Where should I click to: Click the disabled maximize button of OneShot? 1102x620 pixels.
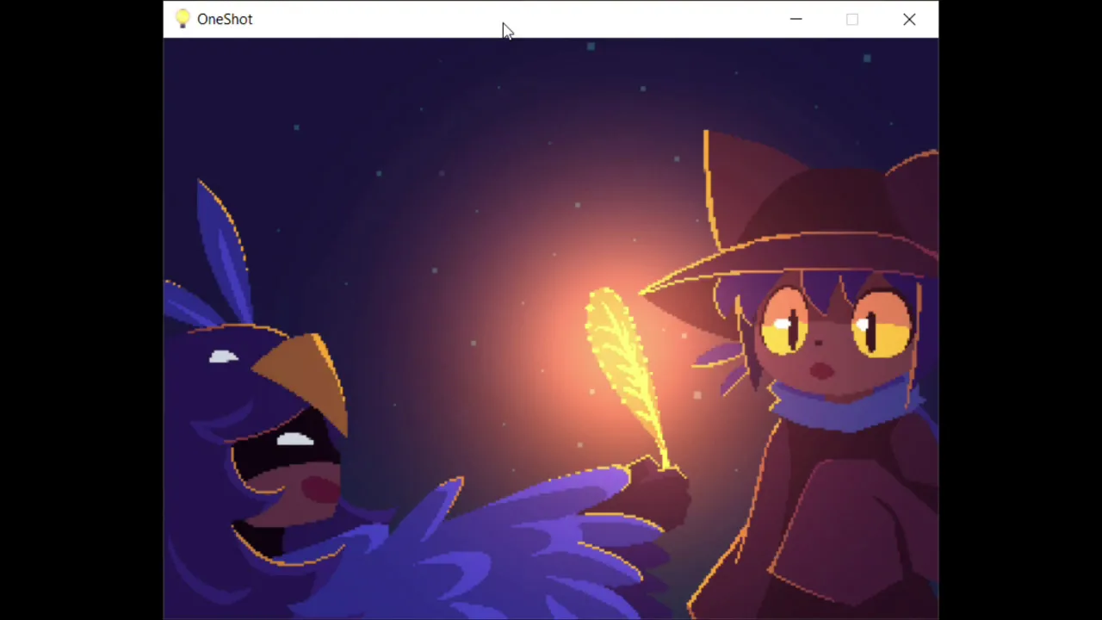pyautogui.click(x=851, y=19)
